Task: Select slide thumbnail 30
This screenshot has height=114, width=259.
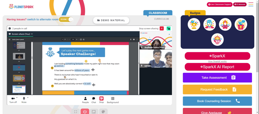Action: 19,78
